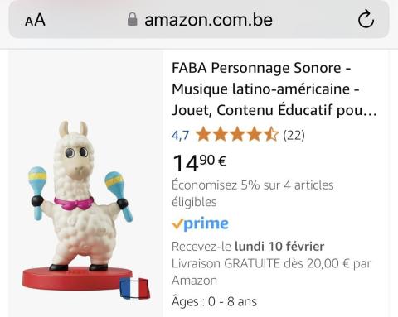Tap the red base of the figurine
Viewport: 398px width, 317px height.
(x=75, y=279)
